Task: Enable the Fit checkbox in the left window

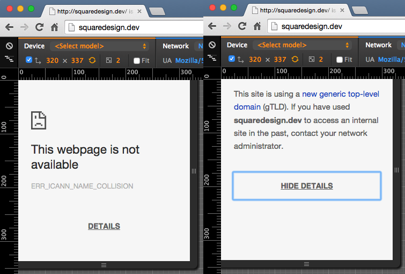Action: pyautogui.click(x=137, y=61)
